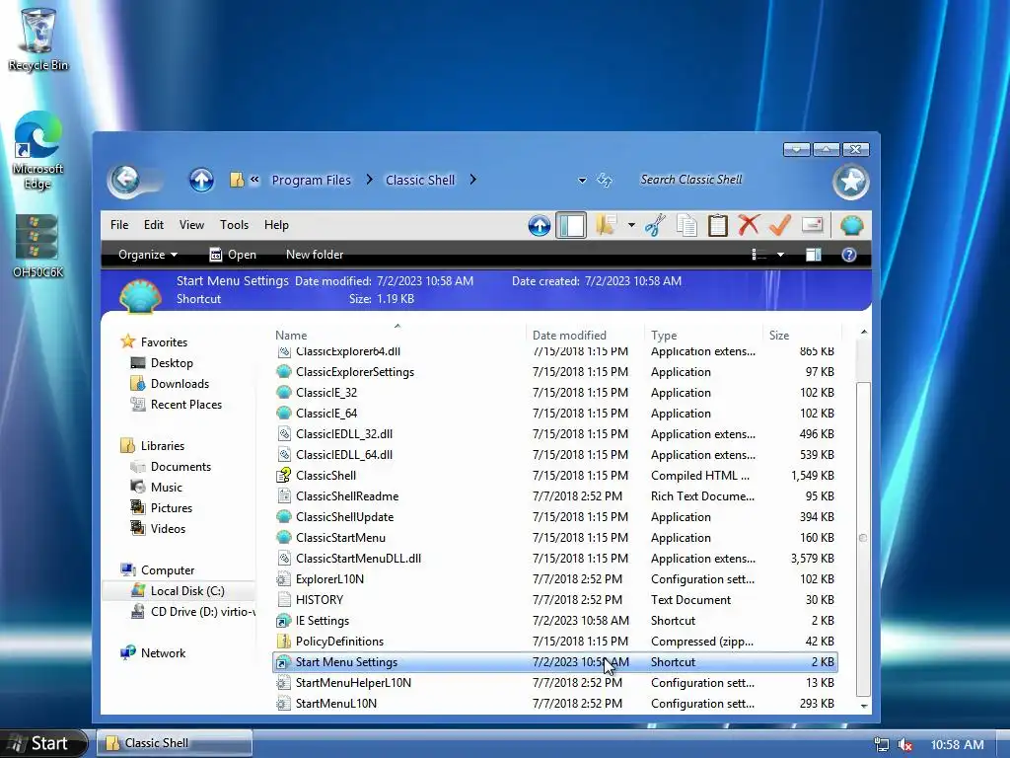Viewport: 1010px width, 758px height.
Task: Open the Edit menu
Action: click(x=153, y=225)
